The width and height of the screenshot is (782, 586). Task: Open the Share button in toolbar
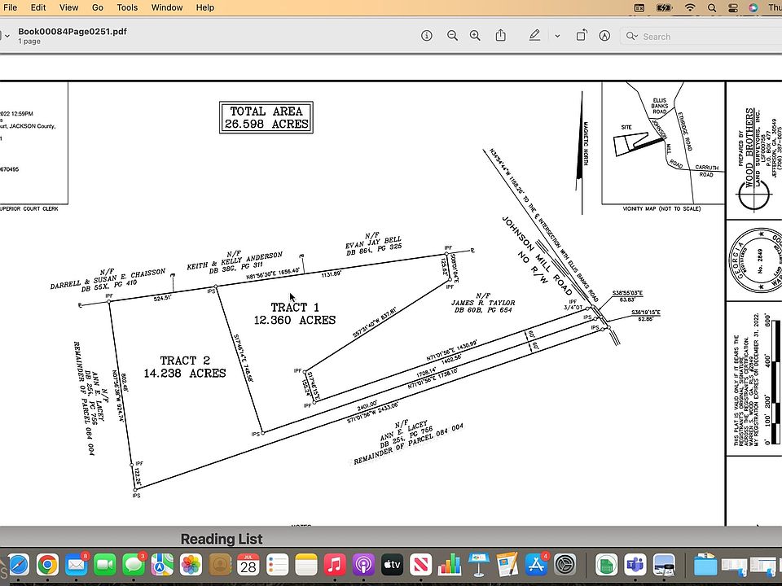501,36
